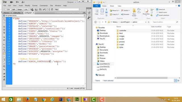Select the index.php document tab
This screenshot has height=102, width=182.
[x=17, y=13]
